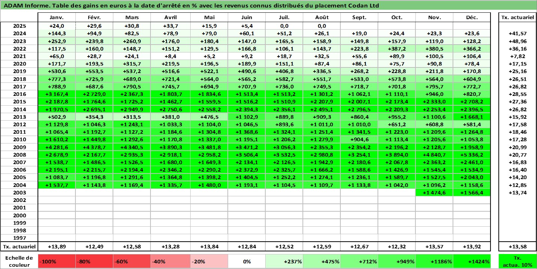Click the +41,57 actuarial rate for 2024

(x=518, y=33)
